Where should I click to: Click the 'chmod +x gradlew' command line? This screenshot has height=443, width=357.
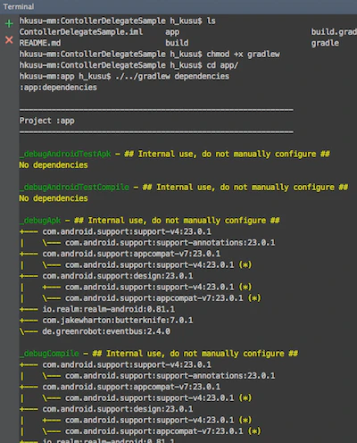[150, 54]
